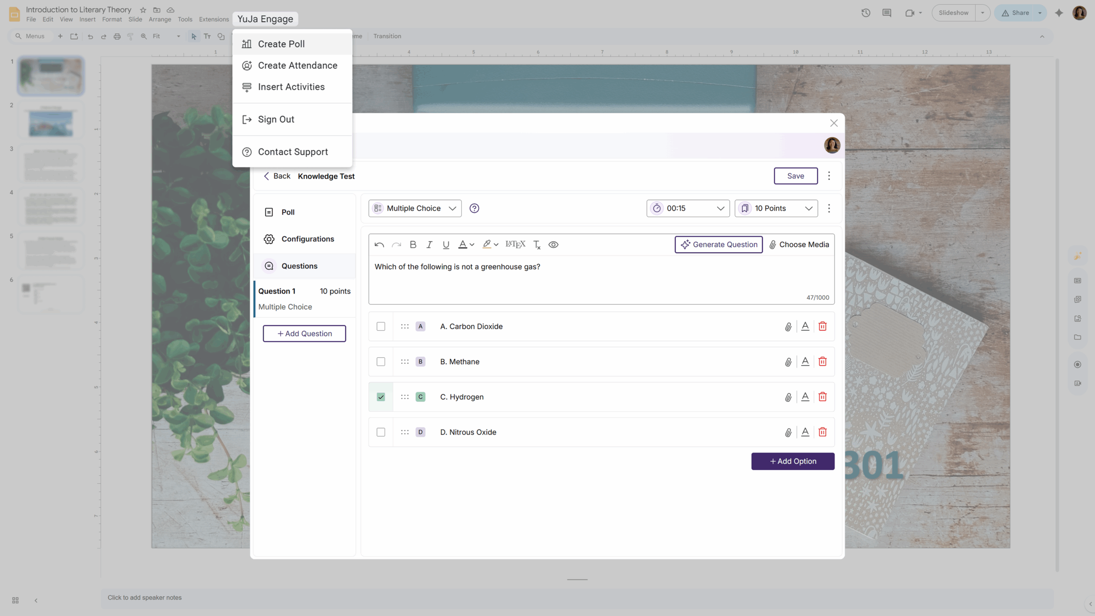Attach media to Carbon Dioxide option
Image resolution: width=1095 pixels, height=616 pixels.
(788, 327)
